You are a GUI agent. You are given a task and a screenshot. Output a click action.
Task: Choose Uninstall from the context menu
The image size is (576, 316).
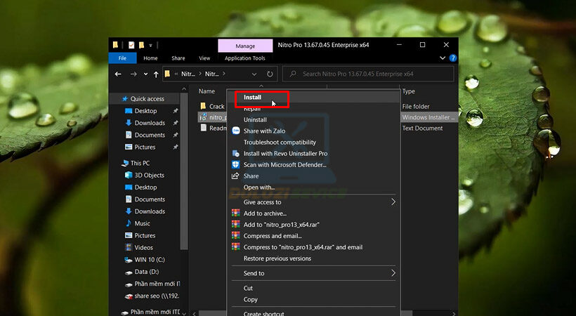(255, 120)
